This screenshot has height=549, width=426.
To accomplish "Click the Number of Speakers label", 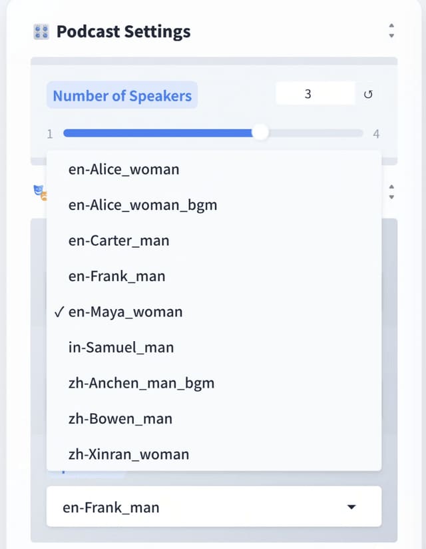I will coord(122,95).
